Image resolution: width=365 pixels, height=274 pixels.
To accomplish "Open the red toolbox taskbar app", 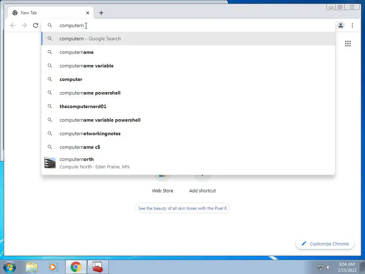I will tap(98, 267).
